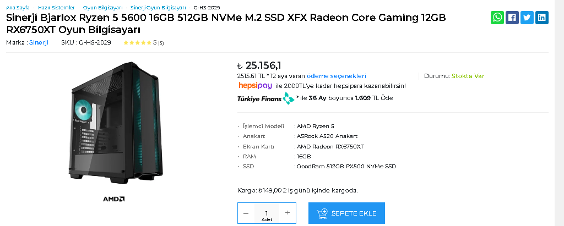Click the AMD logo below product image

tap(114, 199)
